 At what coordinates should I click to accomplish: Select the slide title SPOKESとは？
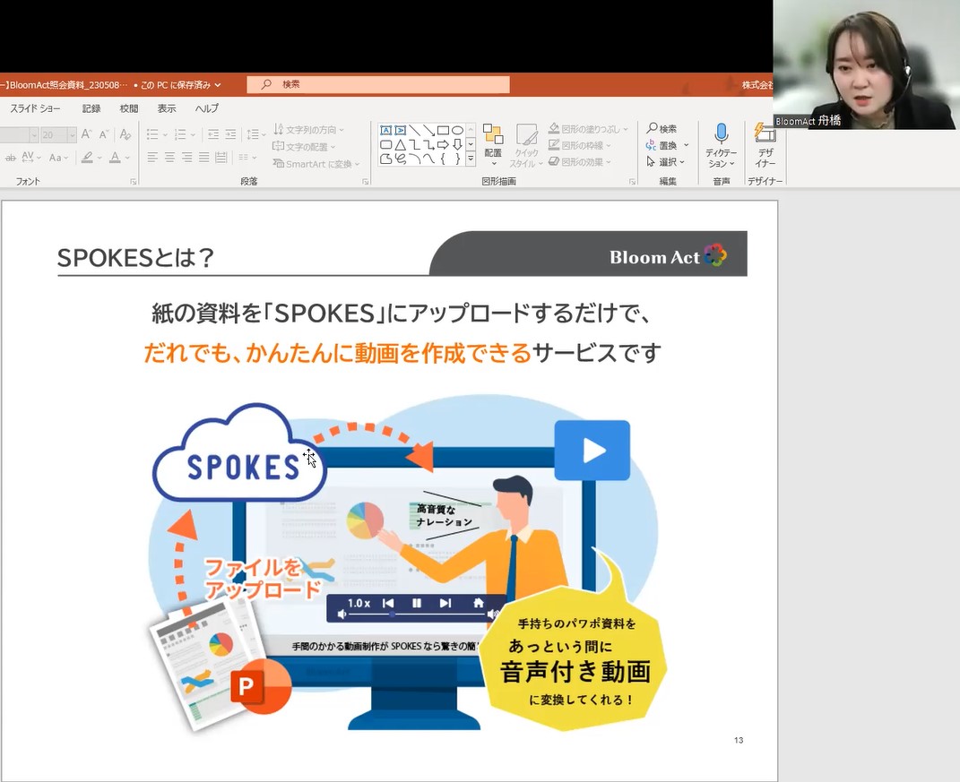(x=135, y=258)
